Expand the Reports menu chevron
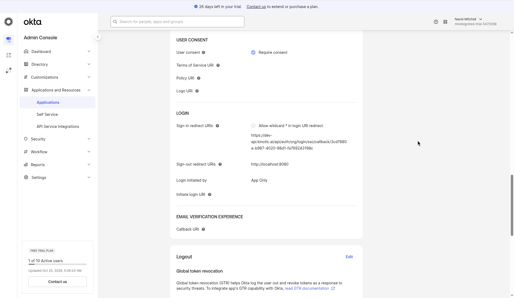The height and width of the screenshot is (298, 514). (x=89, y=165)
